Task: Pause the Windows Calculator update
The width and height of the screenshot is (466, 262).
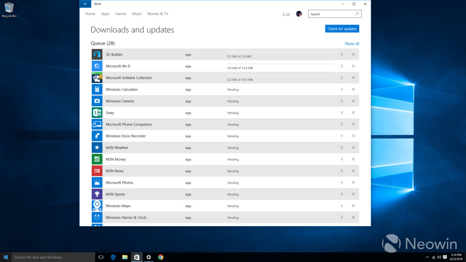Action: (341, 90)
